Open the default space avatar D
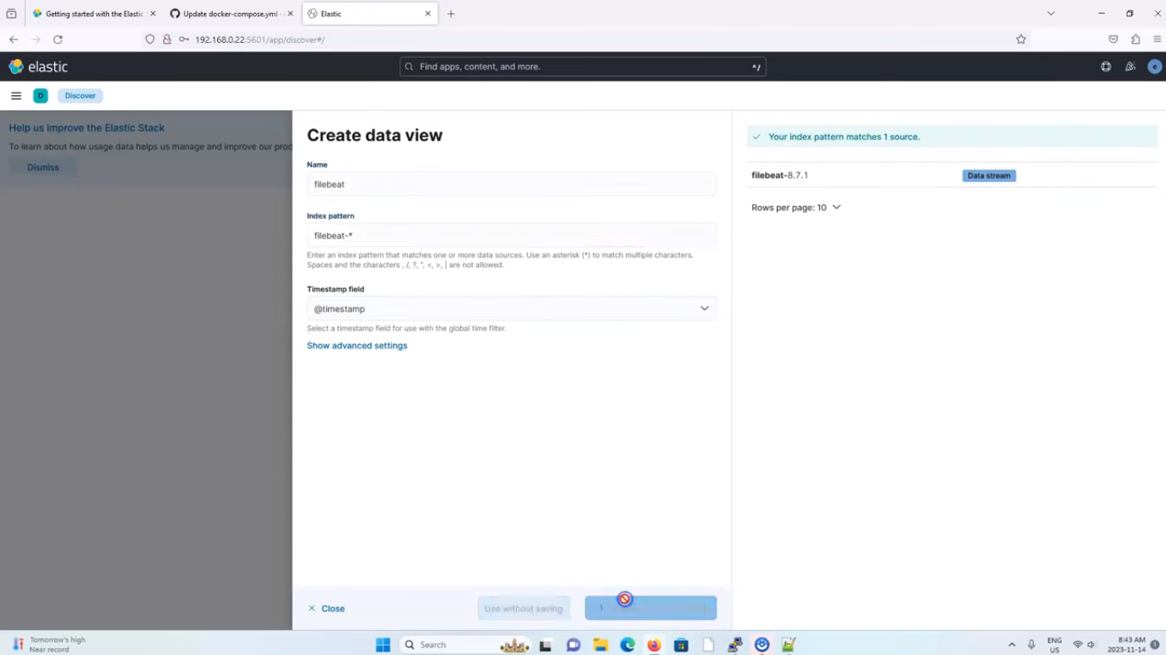Viewport: 1166px width, 655px height. tap(40, 95)
